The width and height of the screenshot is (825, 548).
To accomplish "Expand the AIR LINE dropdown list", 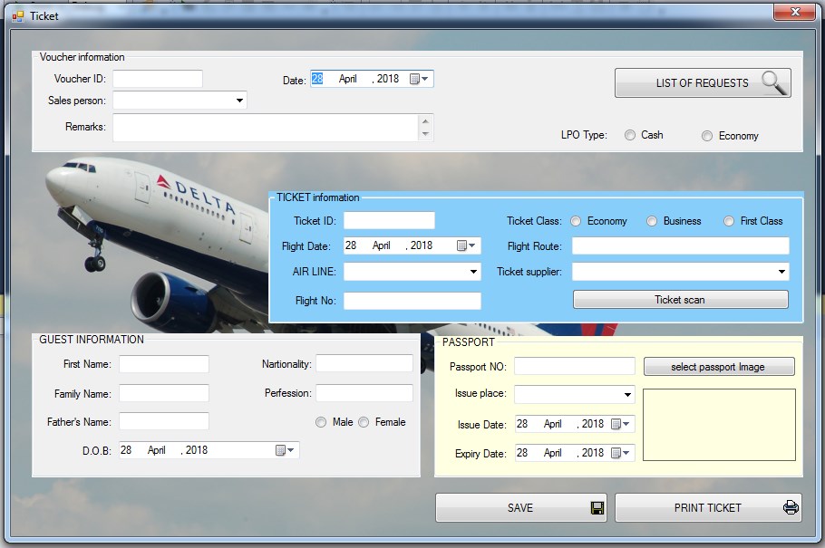I will [472, 271].
